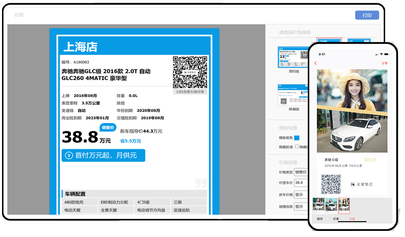Viewport: 405px width, 237px height.
Task: Select the first model poster thumbnail on phone
Action: point(318,206)
